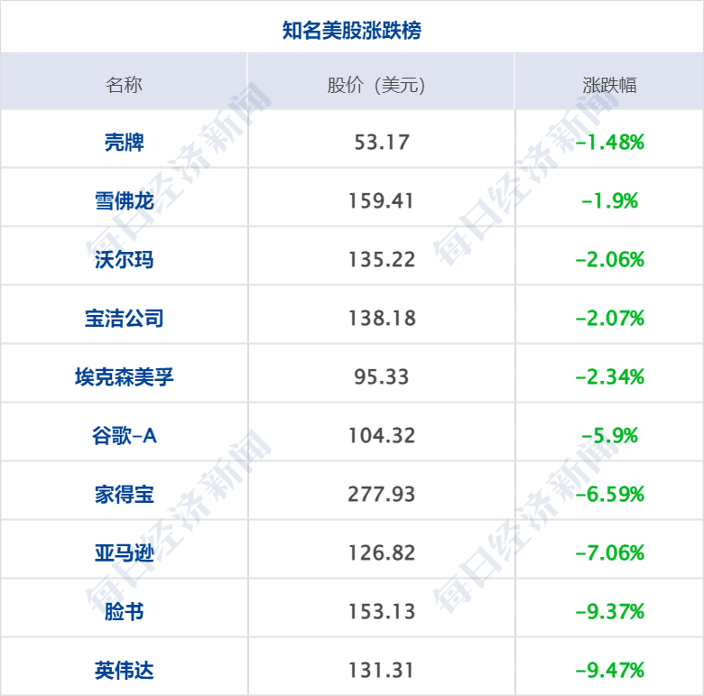The image size is (704, 696).
Task: Select the 谷歌-A stock name
Action: 125,435
